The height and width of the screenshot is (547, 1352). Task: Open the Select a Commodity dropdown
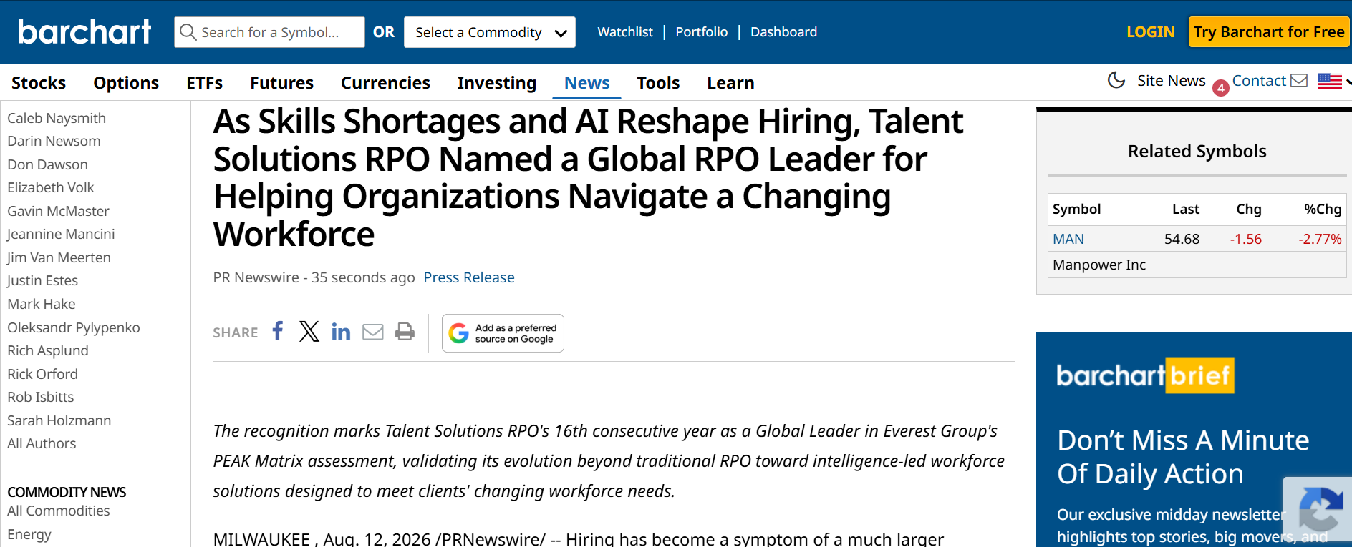click(x=490, y=32)
